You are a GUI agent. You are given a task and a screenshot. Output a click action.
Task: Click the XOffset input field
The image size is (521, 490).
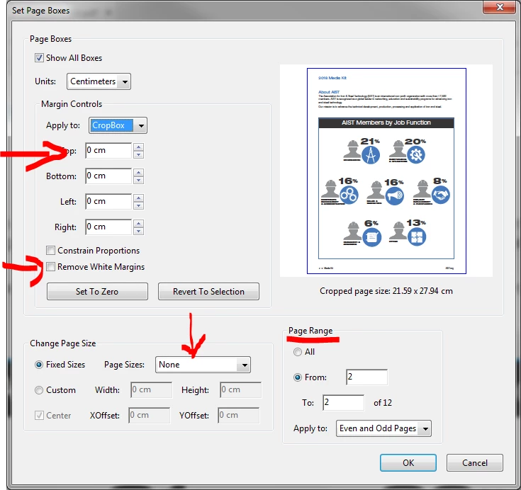pos(150,416)
